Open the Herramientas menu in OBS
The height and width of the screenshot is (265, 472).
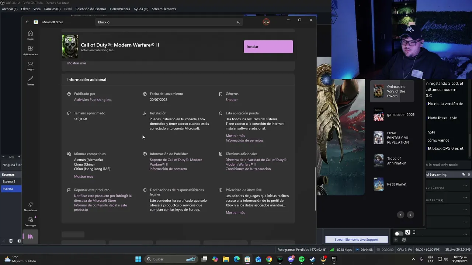point(120,9)
